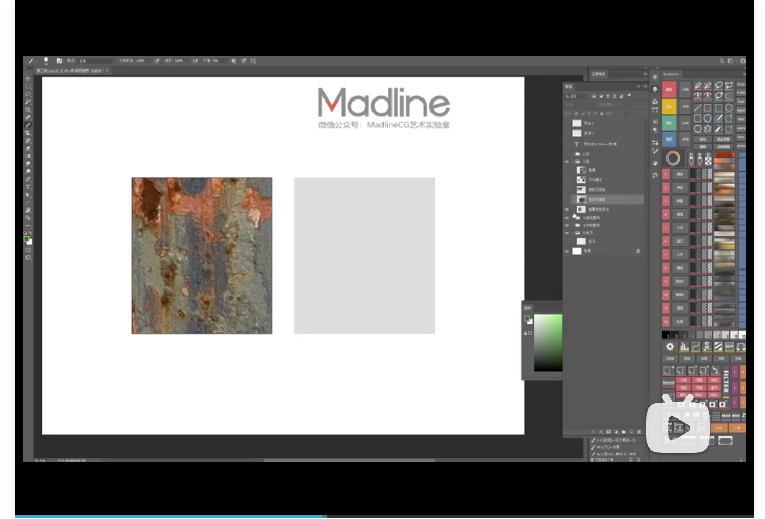Toggle visibility of the 7 group layer
This screenshot has width=765, height=519.
click(567, 162)
